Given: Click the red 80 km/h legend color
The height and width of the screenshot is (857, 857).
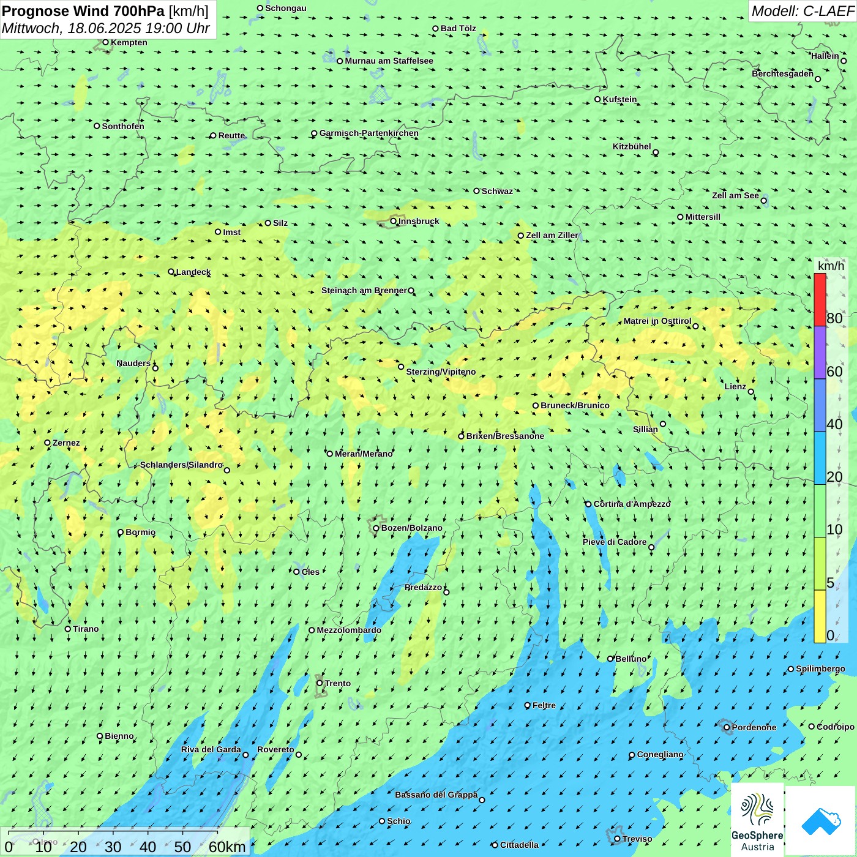Looking at the screenshot, I should tap(820, 299).
